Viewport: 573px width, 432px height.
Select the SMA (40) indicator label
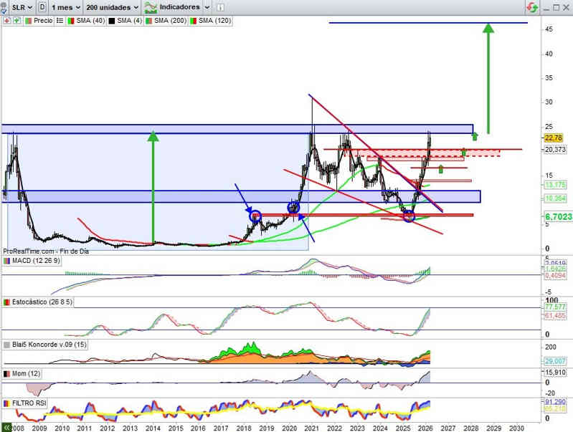click(91, 21)
